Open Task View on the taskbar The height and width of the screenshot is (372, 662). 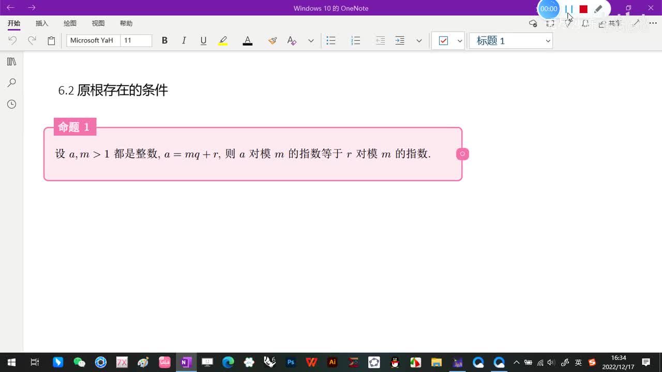coord(35,362)
